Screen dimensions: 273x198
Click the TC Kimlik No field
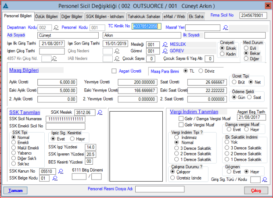tap(147, 26)
